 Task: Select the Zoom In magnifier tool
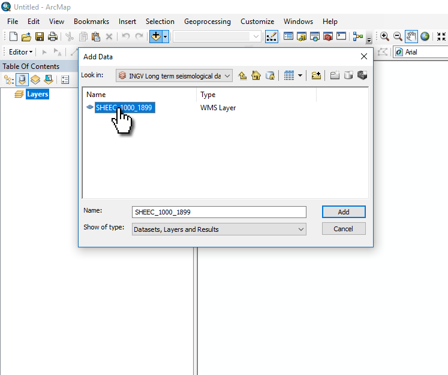384,37
